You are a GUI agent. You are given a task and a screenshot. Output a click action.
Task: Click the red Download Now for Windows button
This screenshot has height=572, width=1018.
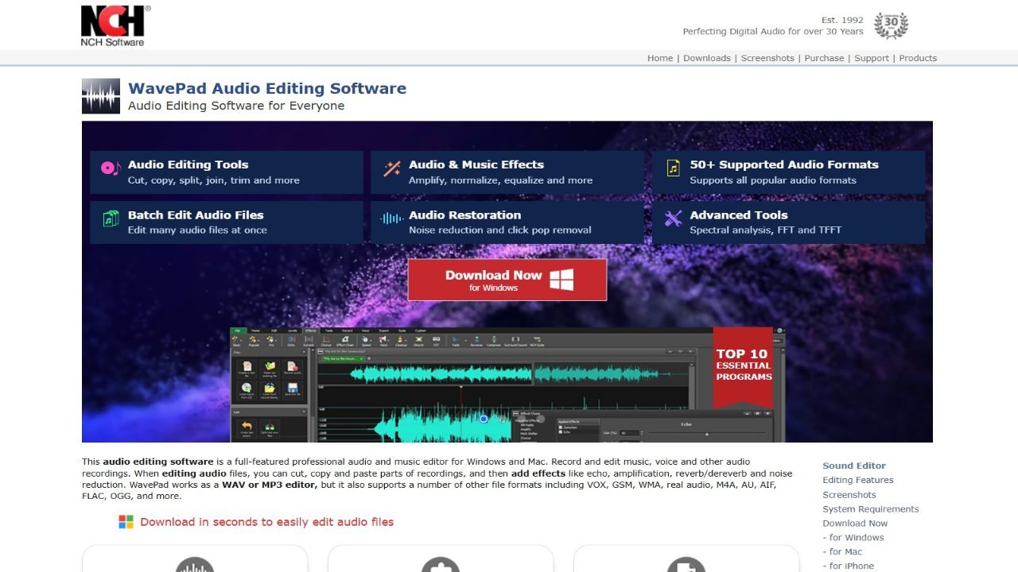[x=507, y=280]
